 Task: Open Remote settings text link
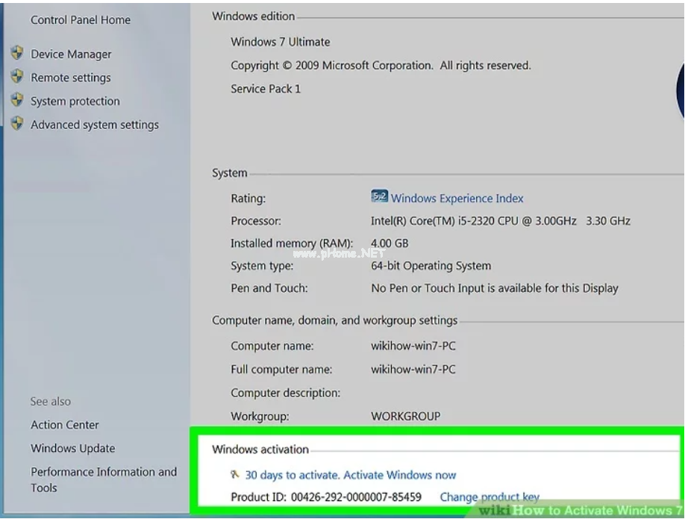coord(70,78)
